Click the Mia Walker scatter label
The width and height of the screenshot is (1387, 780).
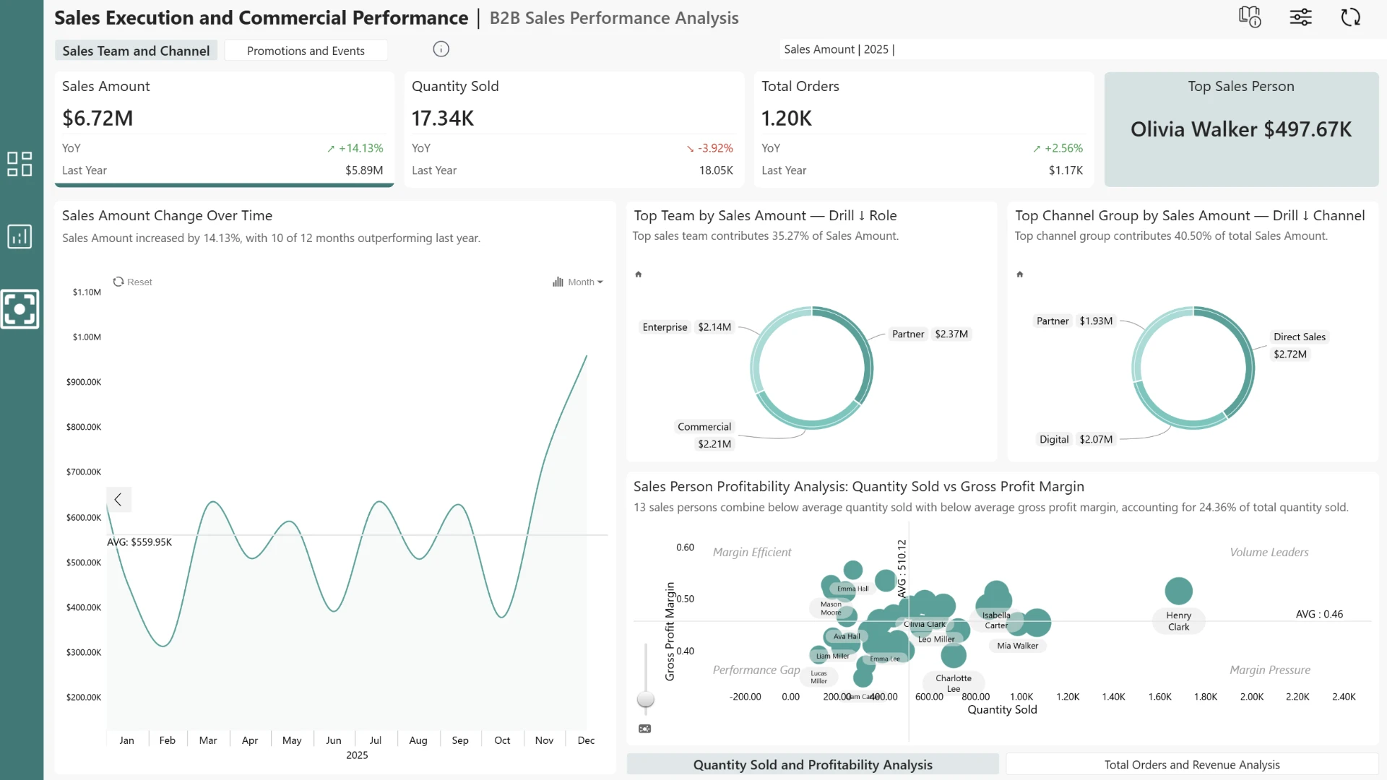click(x=1017, y=646)
